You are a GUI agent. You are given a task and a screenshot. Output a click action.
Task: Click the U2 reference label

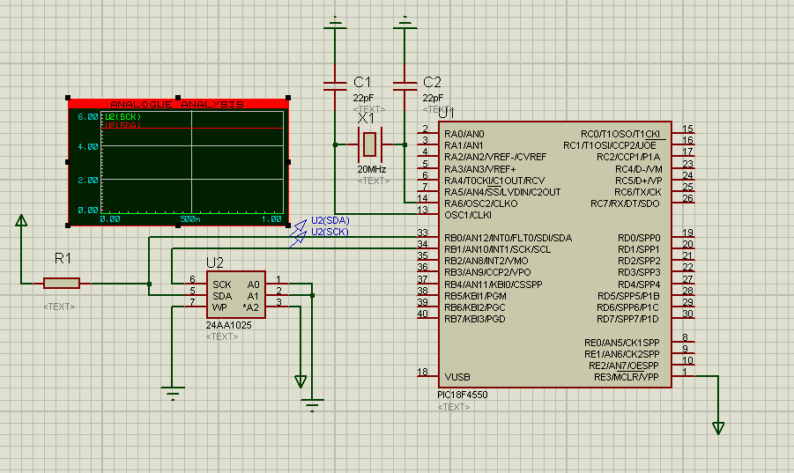click(x=215, y=263)
